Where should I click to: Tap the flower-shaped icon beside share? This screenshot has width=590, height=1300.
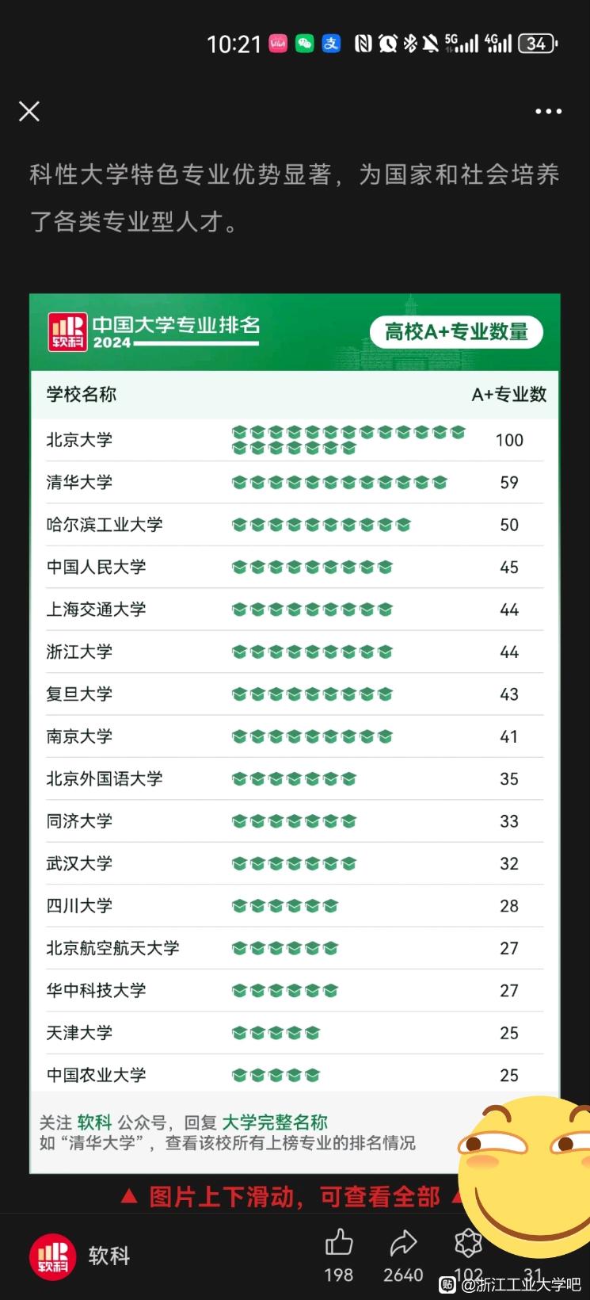coord(468,1242)
